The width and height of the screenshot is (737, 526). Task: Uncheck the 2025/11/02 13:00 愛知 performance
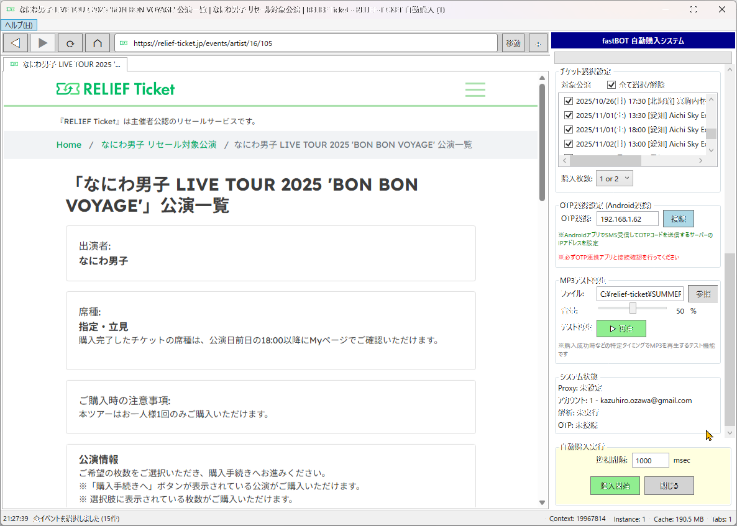(568, 144)
